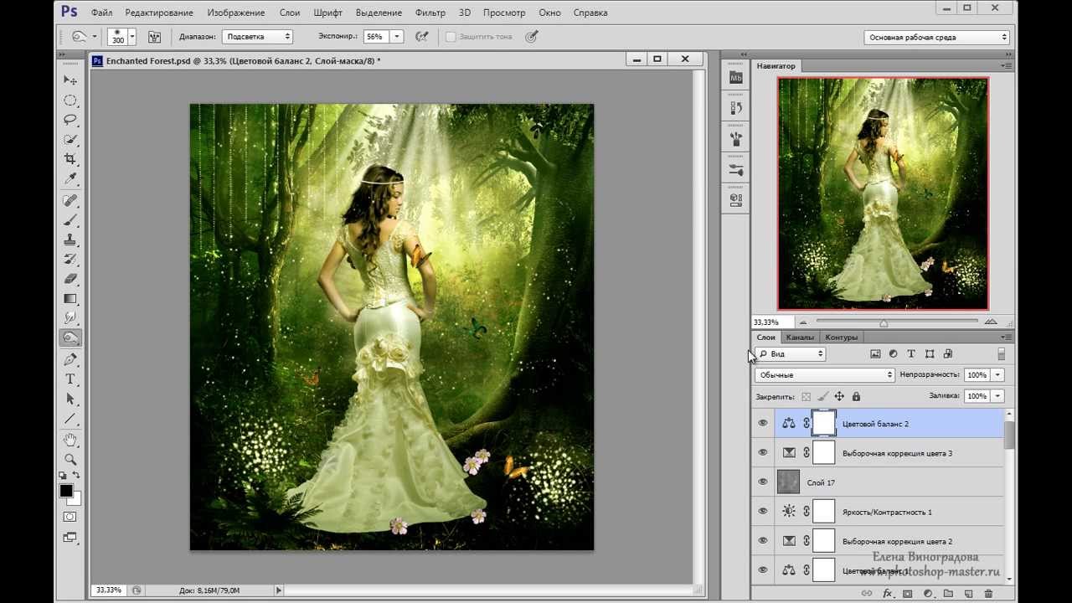Toggle the brush panel icon in options bar
Viewport: 1072px width, 603px height.
pos(154,37)
